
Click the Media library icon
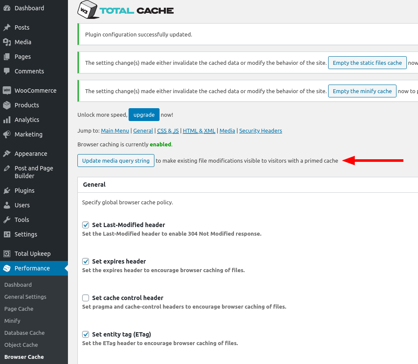(7, 42)
